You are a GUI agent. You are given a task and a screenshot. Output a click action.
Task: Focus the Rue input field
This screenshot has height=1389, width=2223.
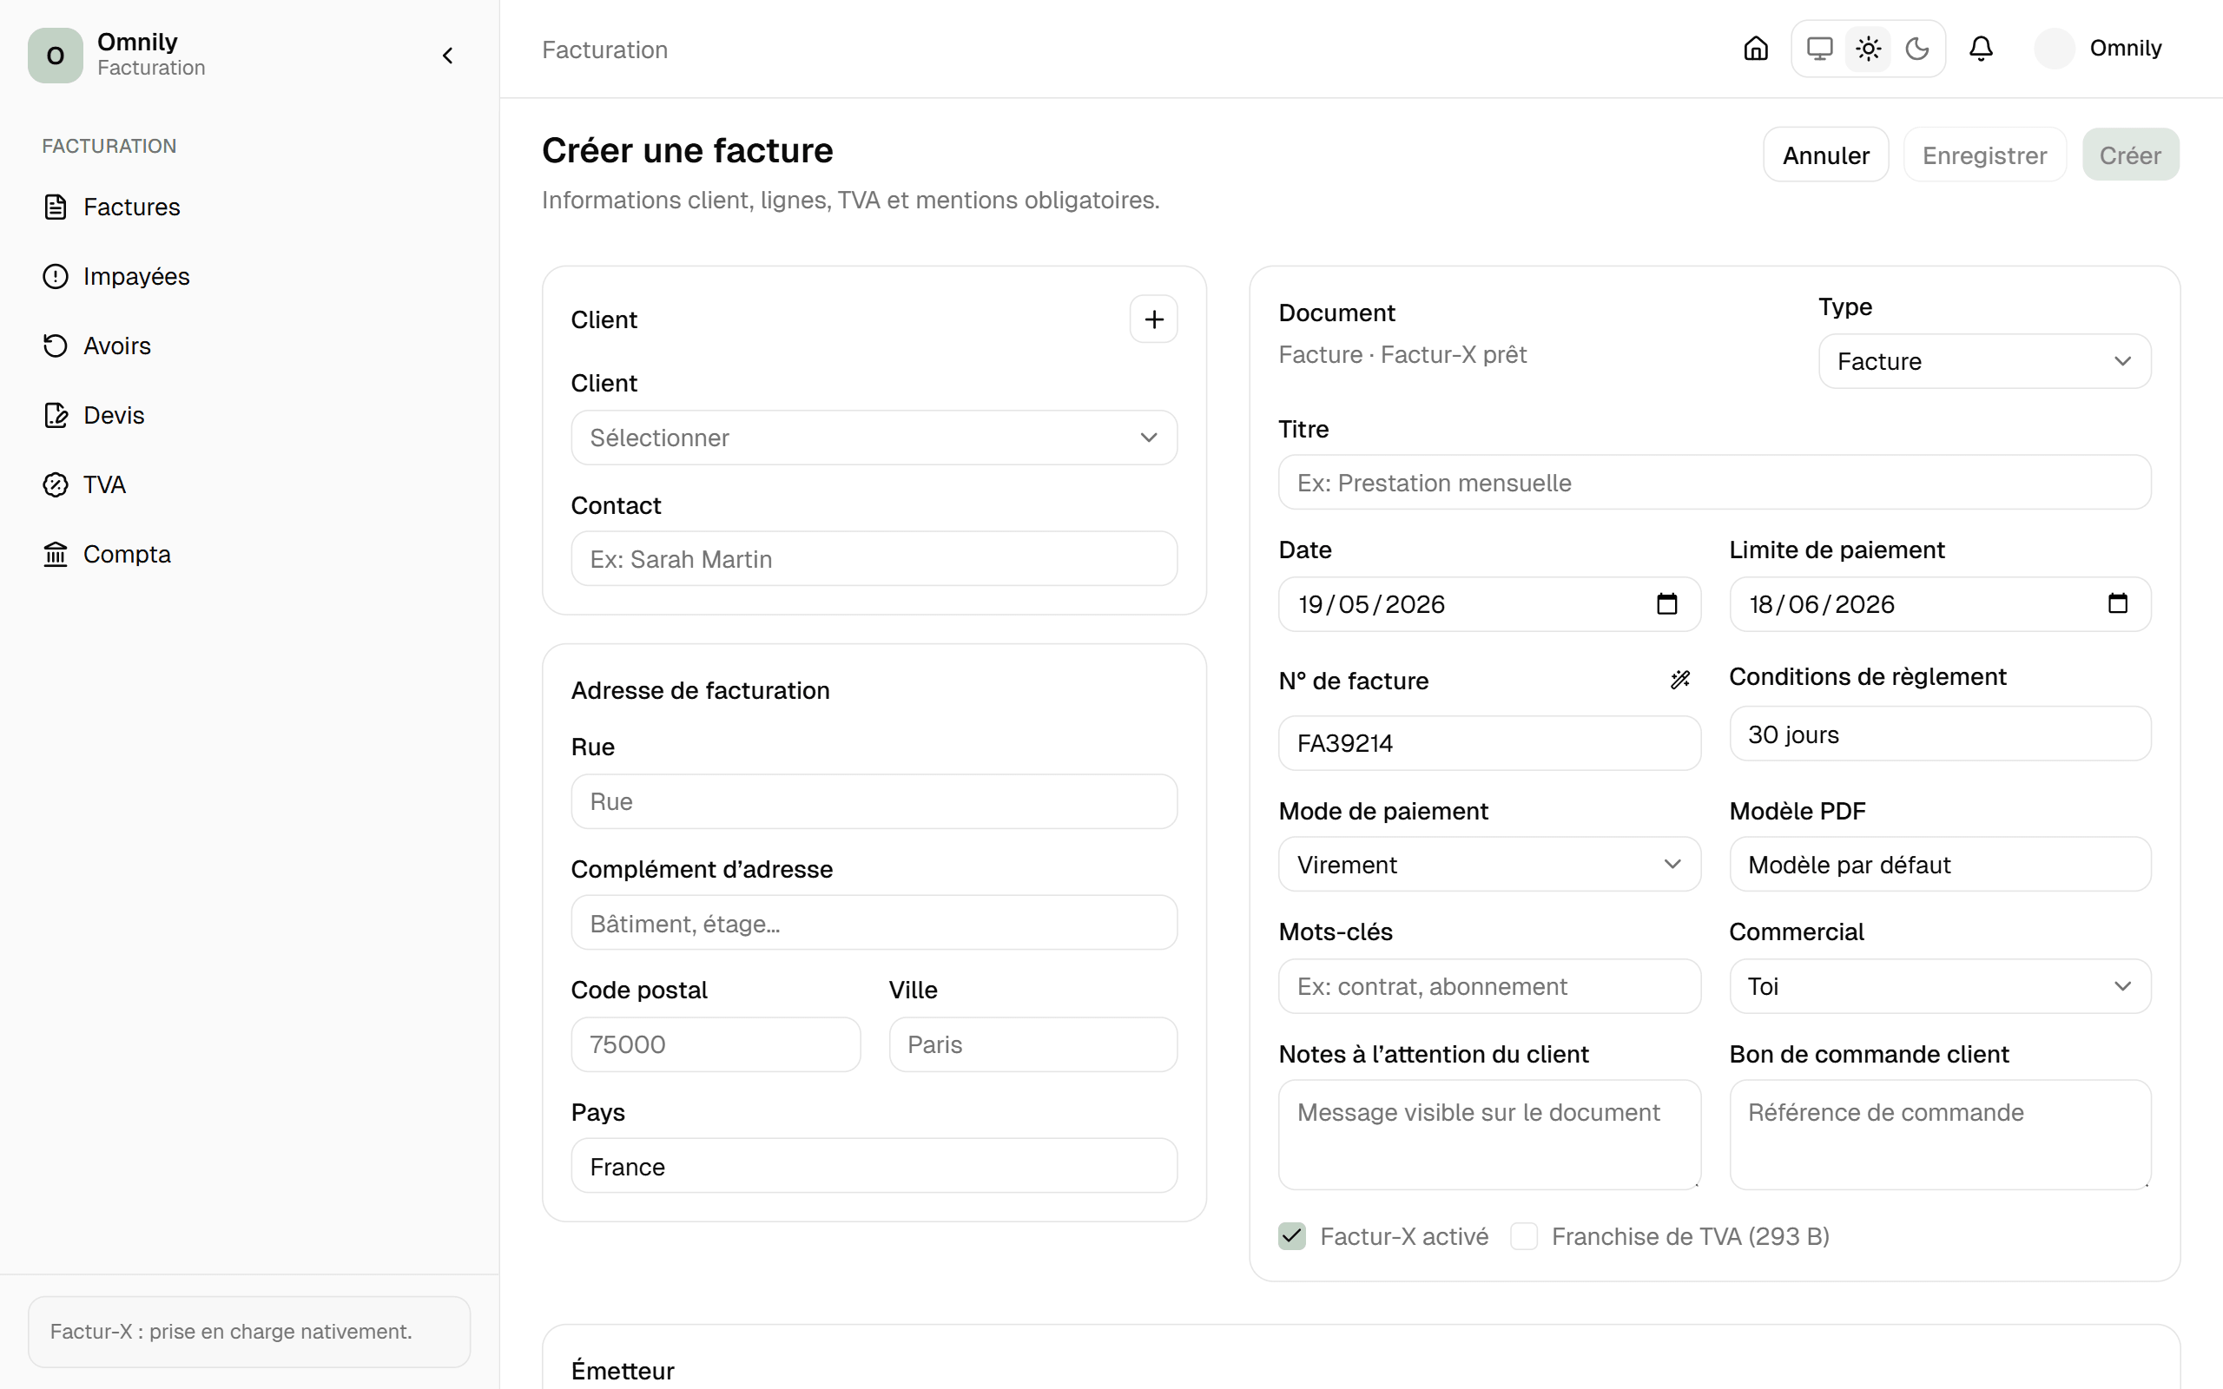pyautogui.click(x=874, y=801)
